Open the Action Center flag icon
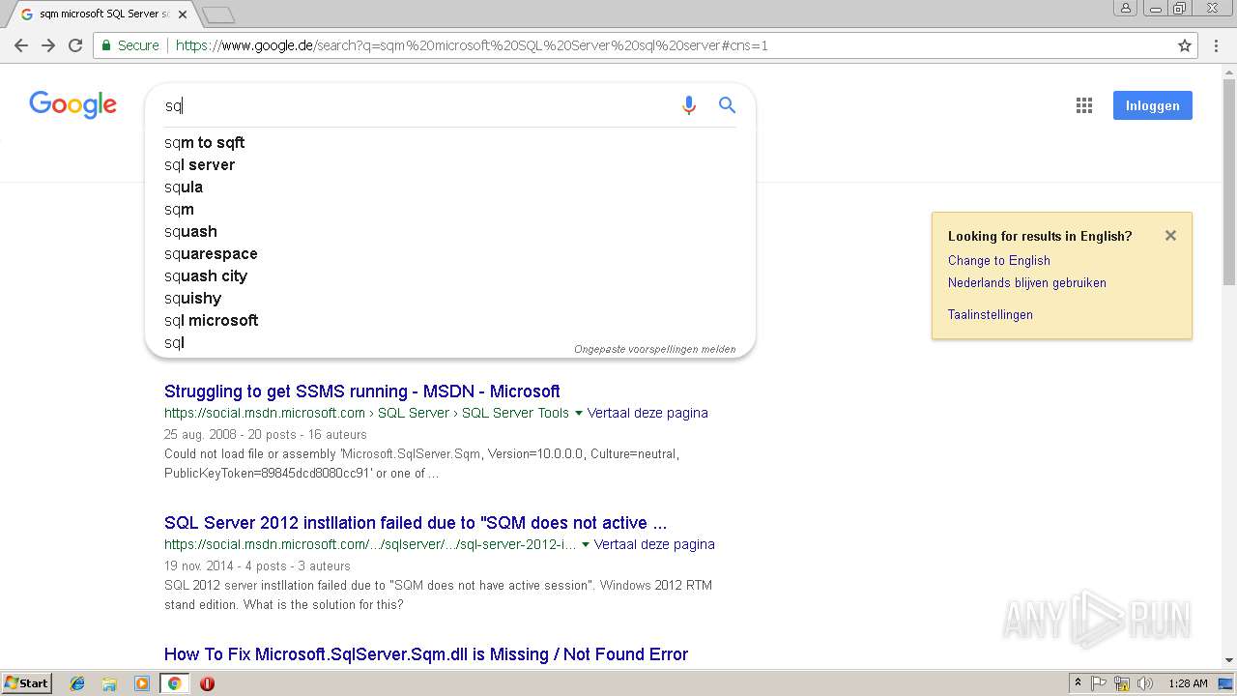This screenshot has width=1237, height=696. [x=1099, y=683]
